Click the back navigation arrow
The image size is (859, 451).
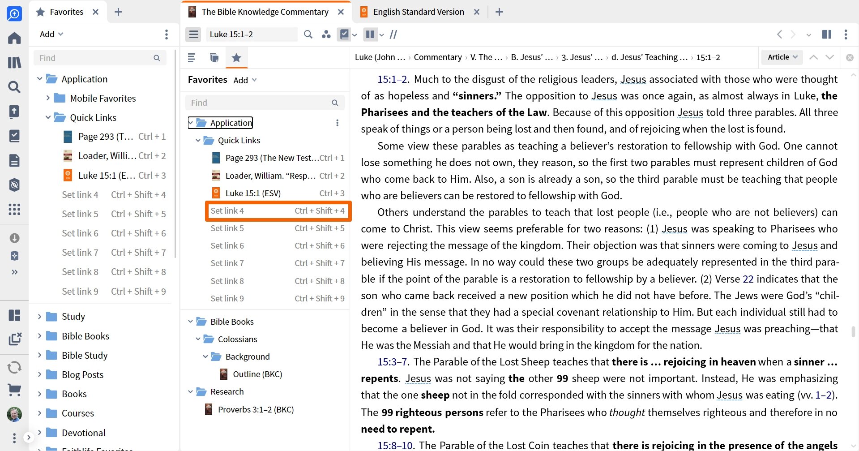point(779,34)
